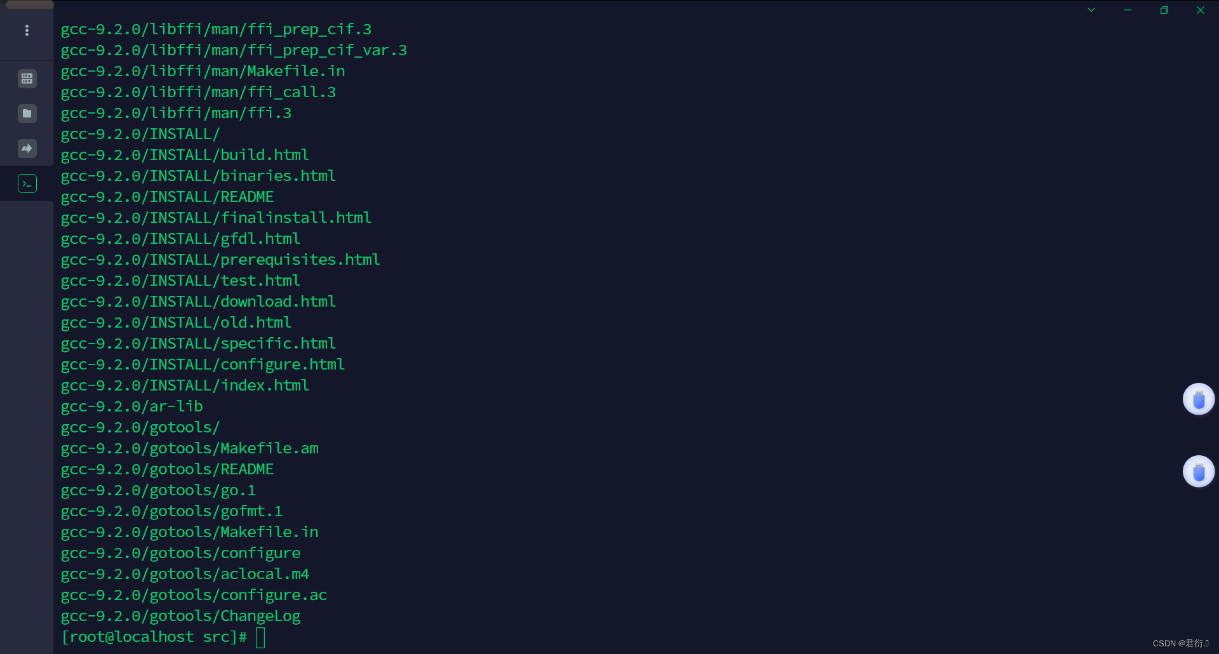Click the gcc-9.2.0/ar-lib output line
Image resolution: width=1219 pixels, height=654 pixels.
point(132,407)
